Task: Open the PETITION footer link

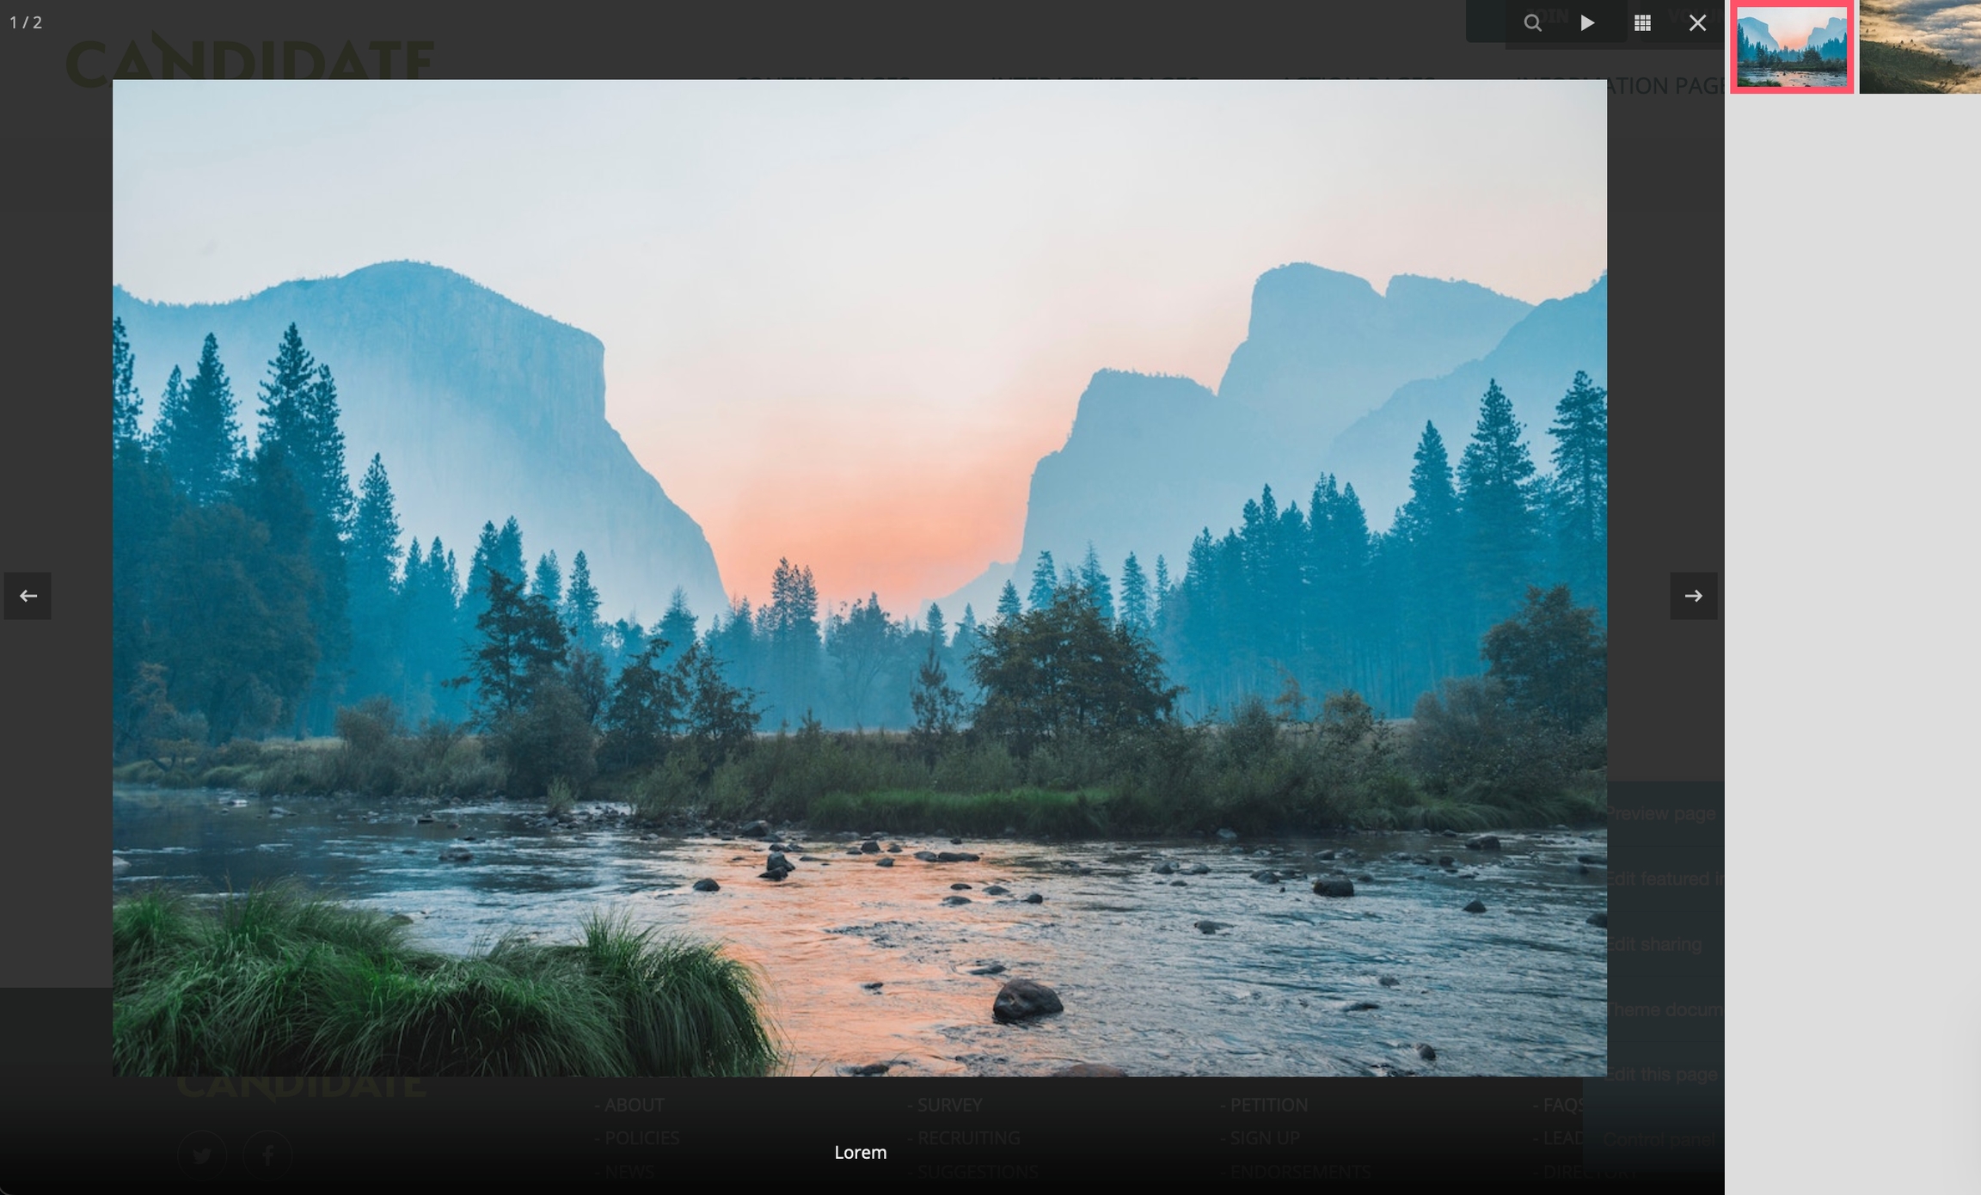Action: click(x=1264, y=1104)
